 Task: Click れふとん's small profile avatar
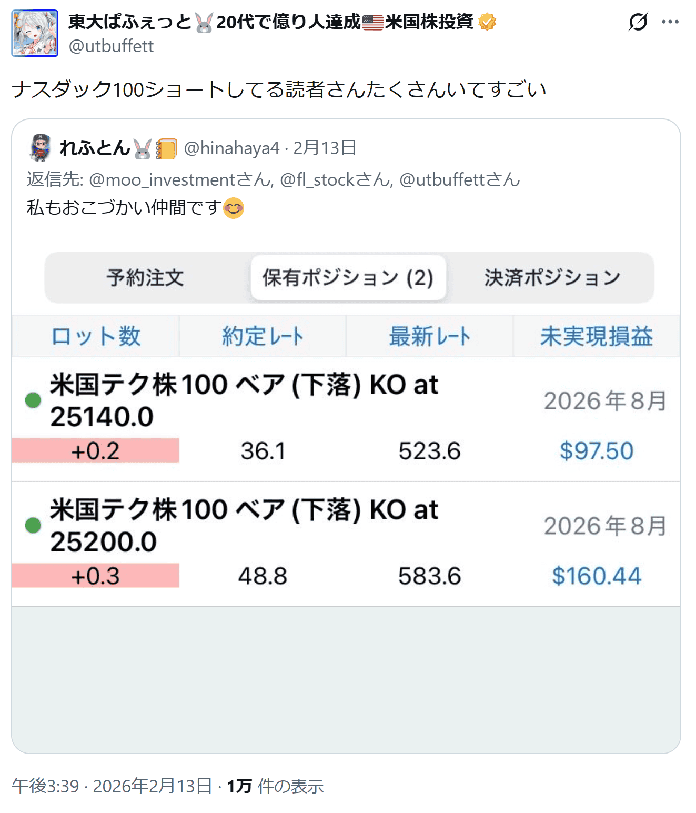(40, 148)
